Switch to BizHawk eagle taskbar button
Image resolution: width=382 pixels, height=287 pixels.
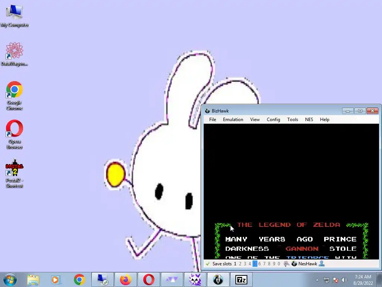click(218, 280)
